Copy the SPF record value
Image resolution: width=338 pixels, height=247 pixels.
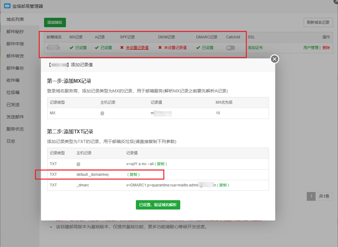pyautogui.click(x=161, y=164)
